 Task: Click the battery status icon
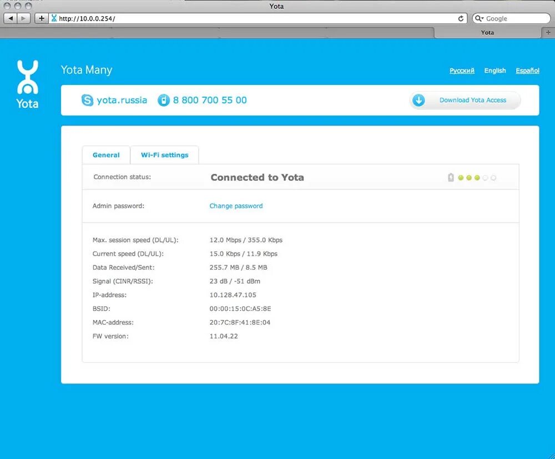(451, 177)
